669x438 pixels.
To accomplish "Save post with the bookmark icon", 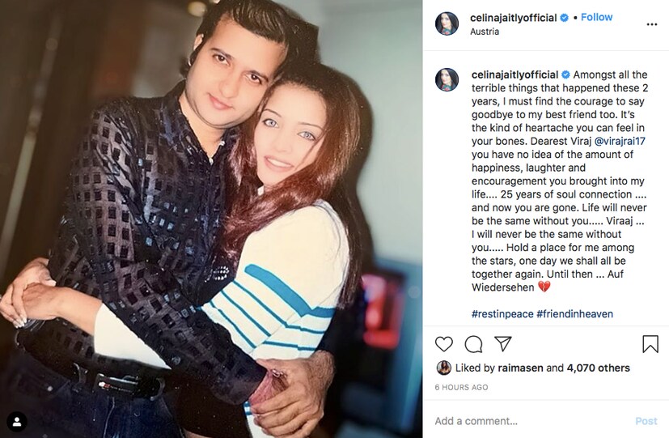I will 650,344.
